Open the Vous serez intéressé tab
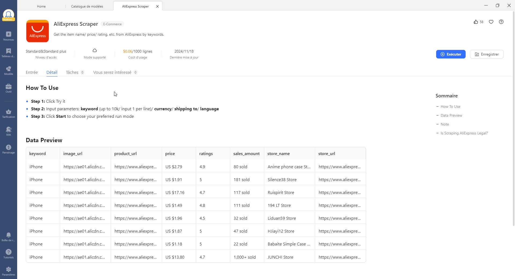Image resolution: width=515 pixels, height=279 pixels. tap(115, 72)
